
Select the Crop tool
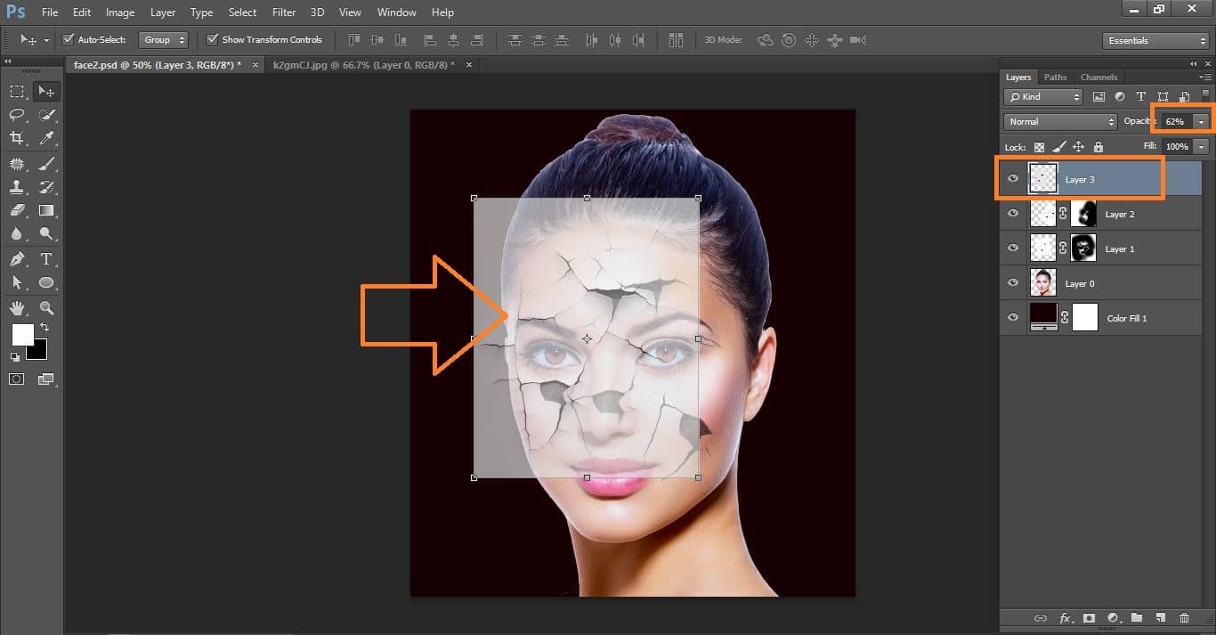tap(17, 138)
